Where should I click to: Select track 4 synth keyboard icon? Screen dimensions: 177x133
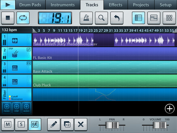click(15, 82)
